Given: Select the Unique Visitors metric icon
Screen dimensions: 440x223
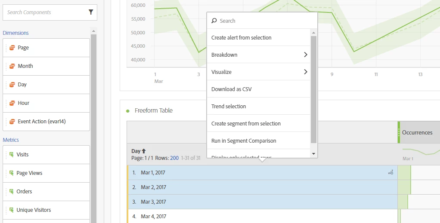Looking at the screenshot, I should [x=12, y=210].
